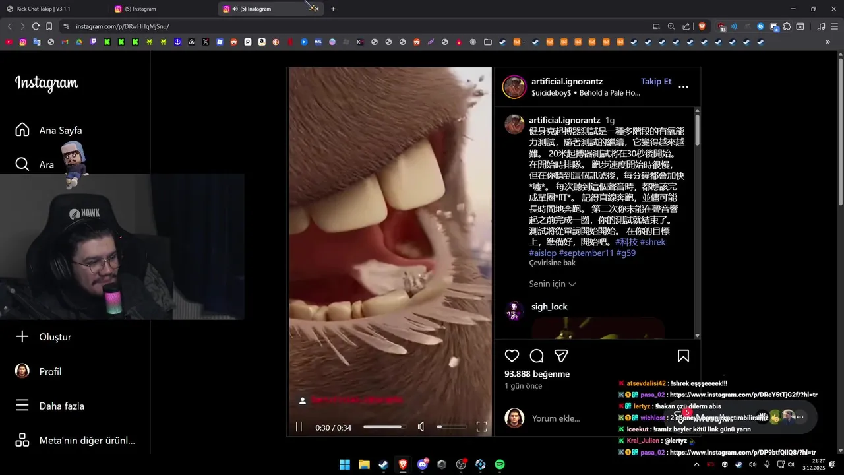The height and width of the screenshot is (475, 844).
Task: Open commenter sigh_lock's profile
Action: coord(549,307)
